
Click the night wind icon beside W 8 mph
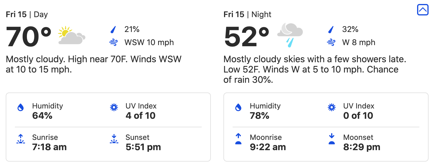331,43
